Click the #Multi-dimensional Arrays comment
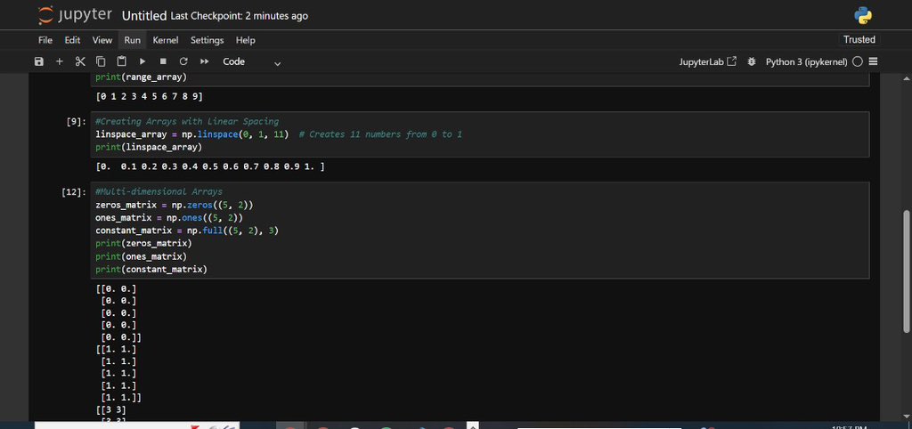Viewport: 912px width, 429px height. point(159,192)
